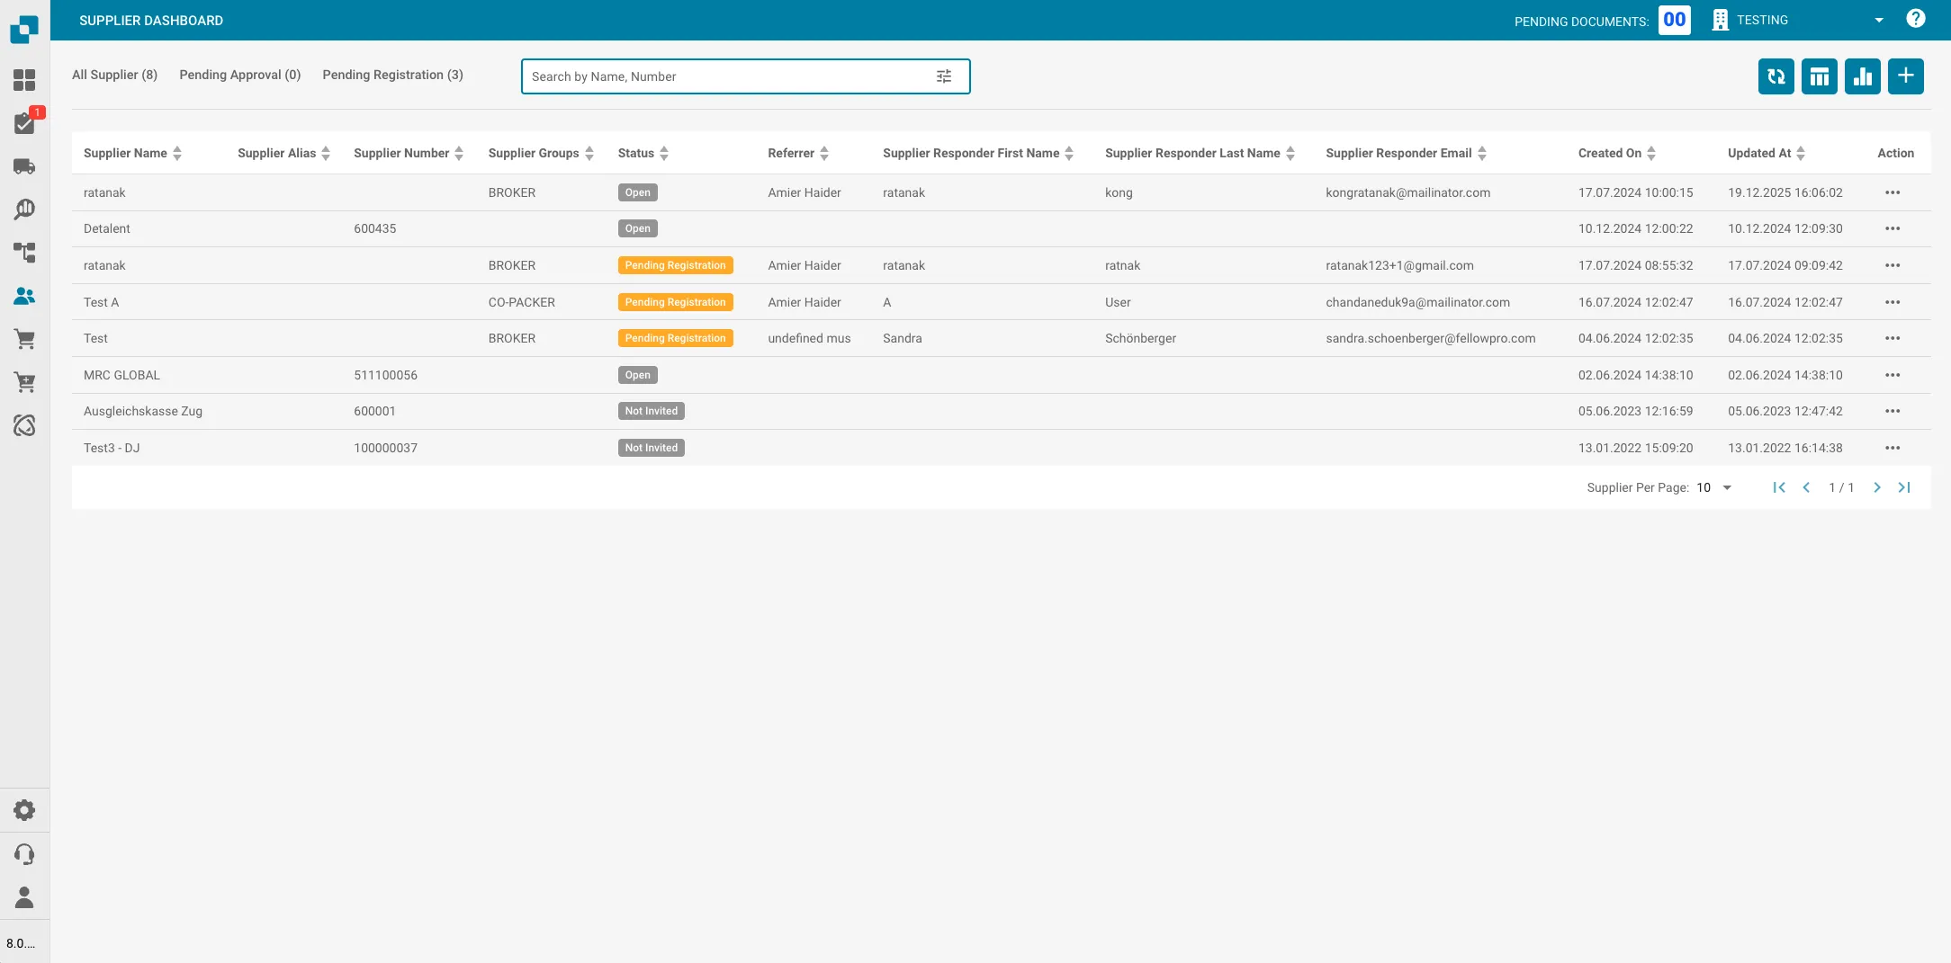Click the plus icon to add supplier
1951x963 pixels.
(1905, 76)
